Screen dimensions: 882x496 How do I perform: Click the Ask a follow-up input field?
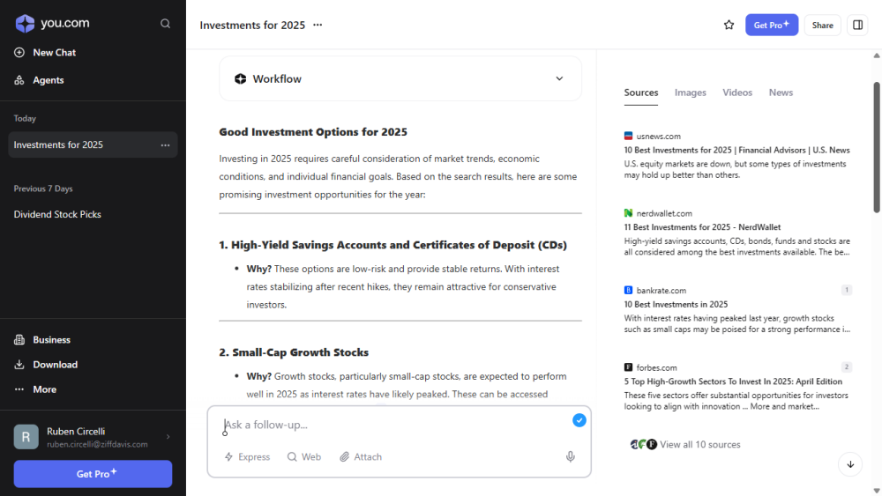coord(388,425)
